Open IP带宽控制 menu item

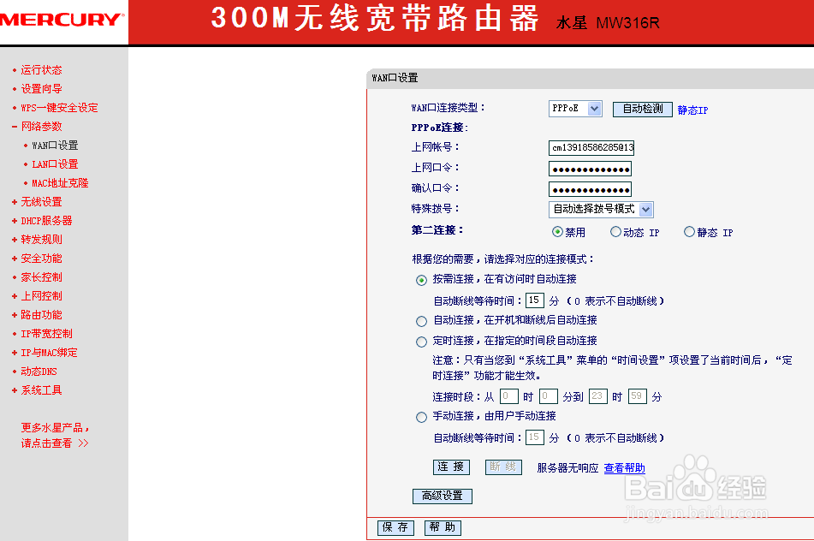pyautogui.click(x=46, y=334)
